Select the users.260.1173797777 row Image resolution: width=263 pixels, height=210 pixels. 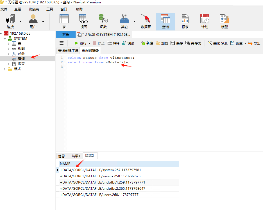tap(119, 195)
